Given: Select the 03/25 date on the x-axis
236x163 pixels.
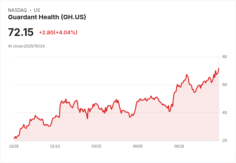Looking at the screenshot, I should coord(97,146).
